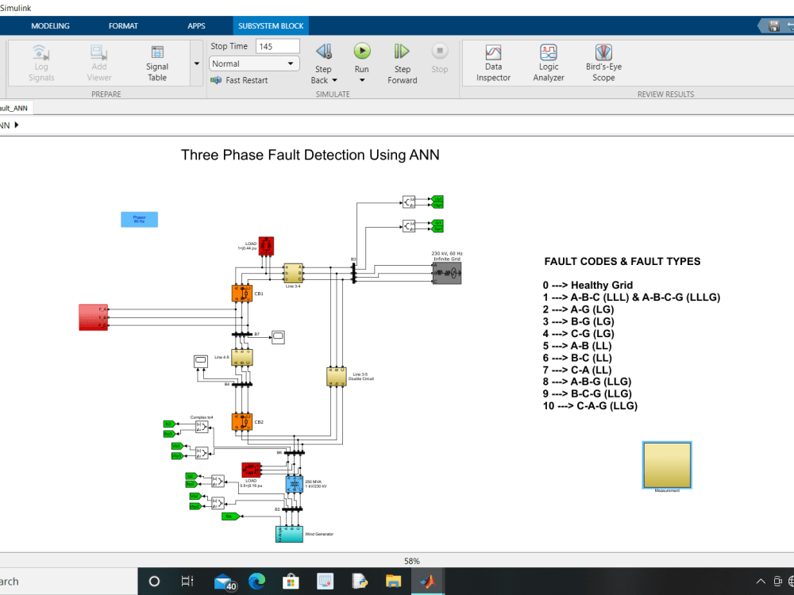This screenshot has width=794, height=595.
Task: Expand the Prepare gallery dropdown arrow
Action: click(x=196, y=63)
